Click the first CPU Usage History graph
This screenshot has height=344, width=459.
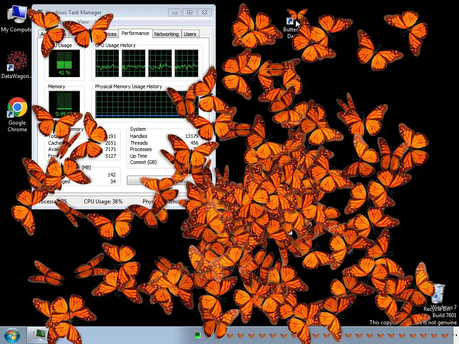[107, 63]
